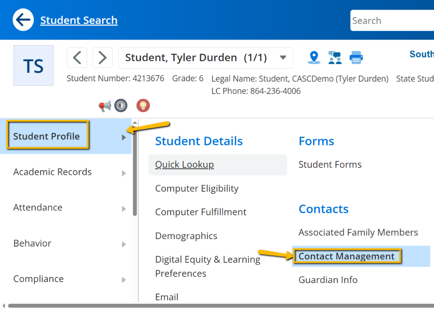434x309 pixels.
Task: Click the TS student photo thumbnail
Action: click(x=33, y=65)
